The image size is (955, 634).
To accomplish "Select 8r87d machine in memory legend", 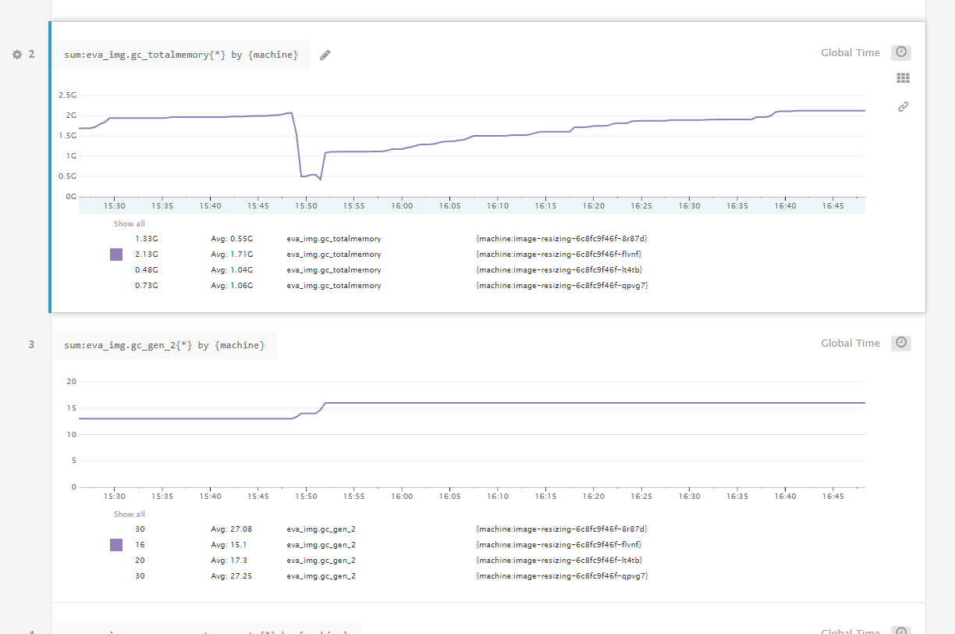I will 562,239.
